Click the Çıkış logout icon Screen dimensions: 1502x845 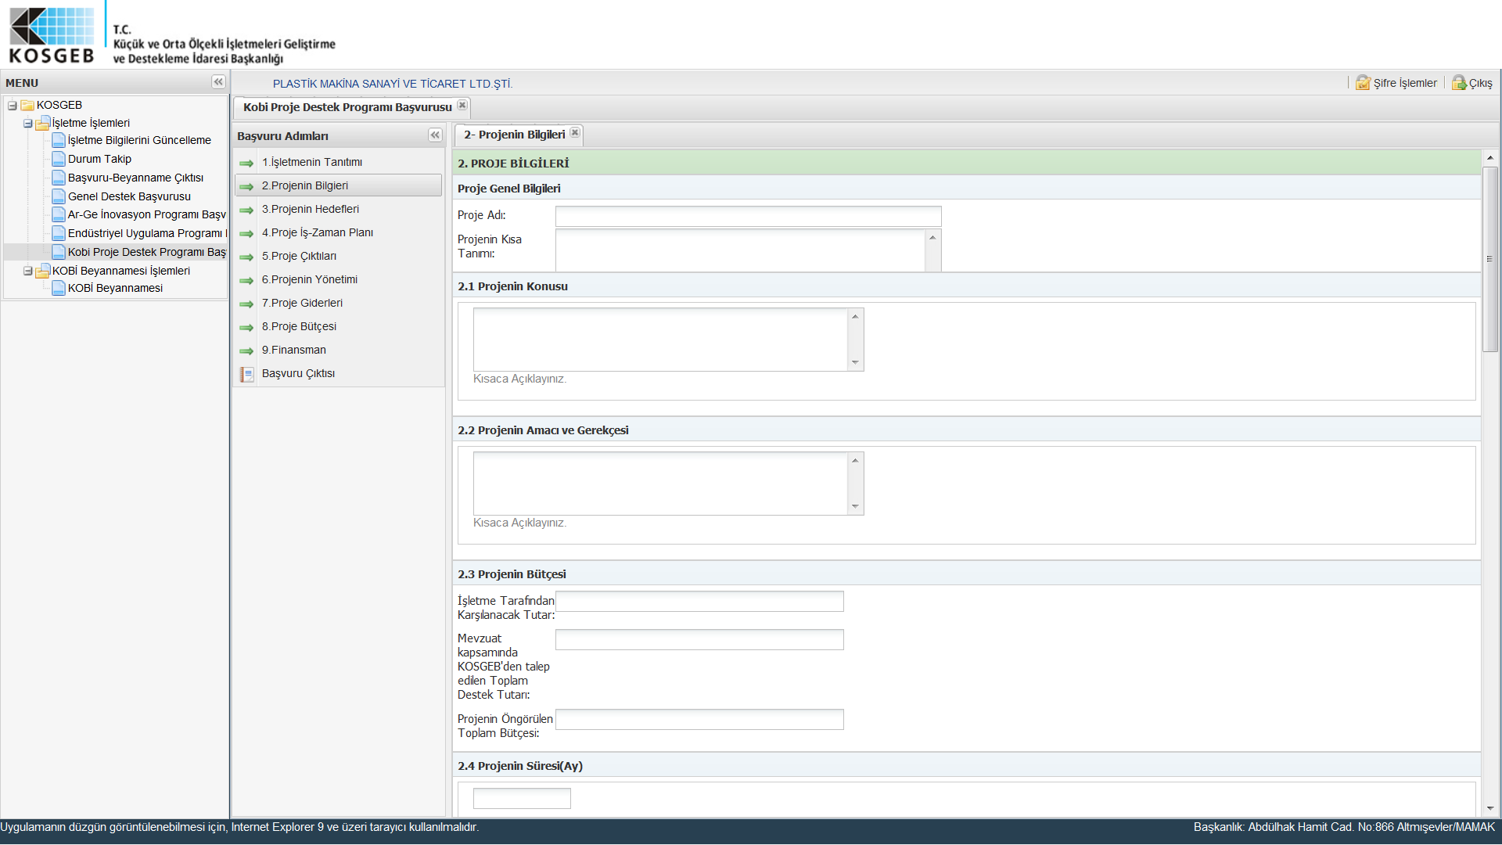coord(1459,83)
